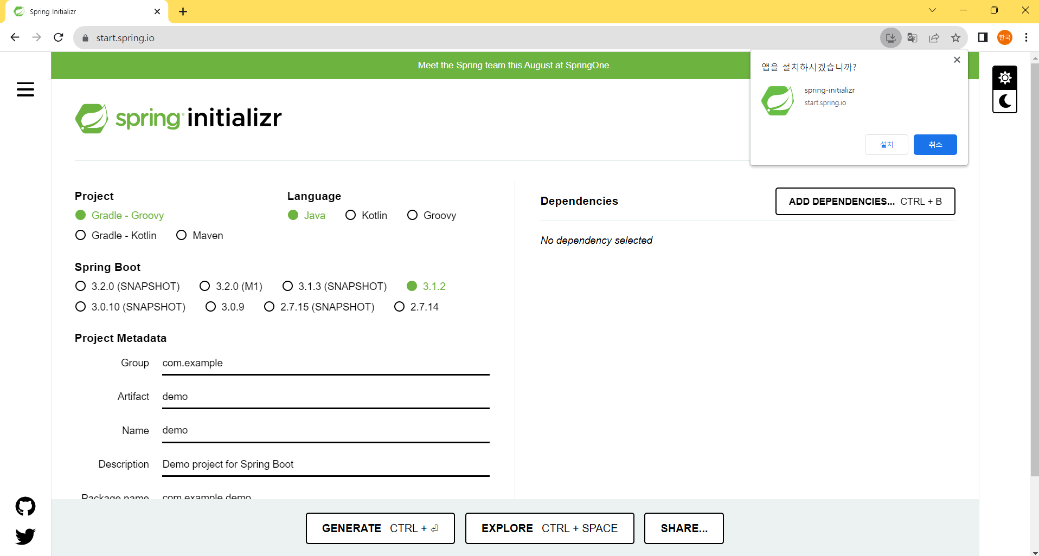Share this page icon in address bar
1039x556 pixels.
(x=934, y=38)
